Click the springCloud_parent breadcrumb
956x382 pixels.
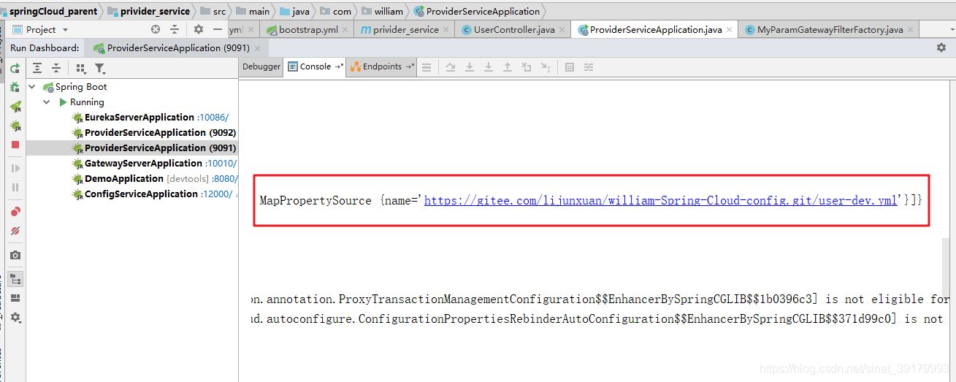(47, 11)
